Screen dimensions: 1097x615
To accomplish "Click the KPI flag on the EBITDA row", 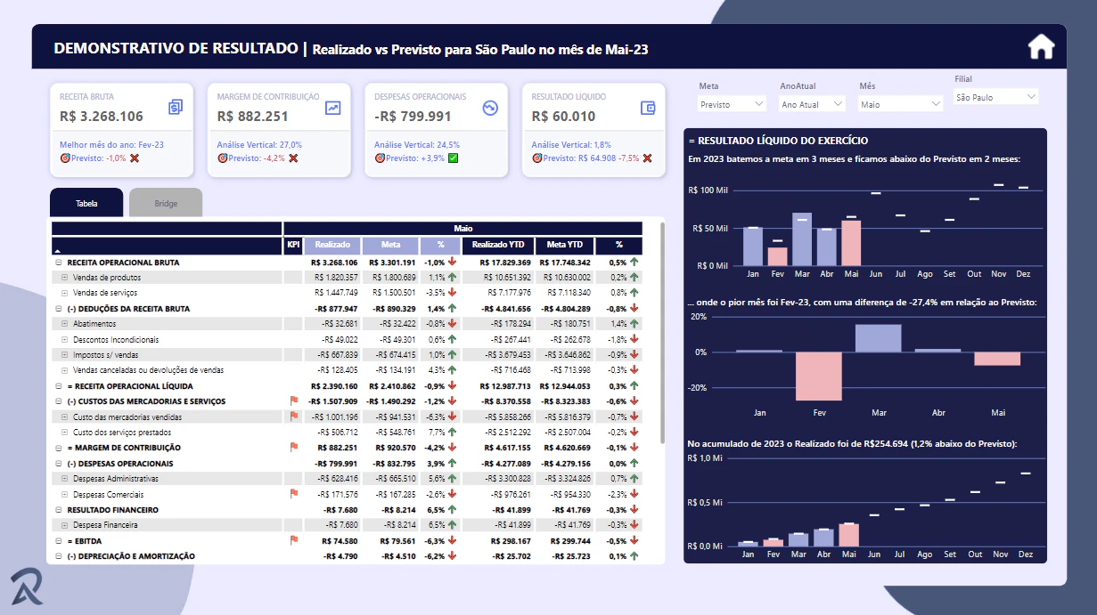I will (x=293, y=539).
